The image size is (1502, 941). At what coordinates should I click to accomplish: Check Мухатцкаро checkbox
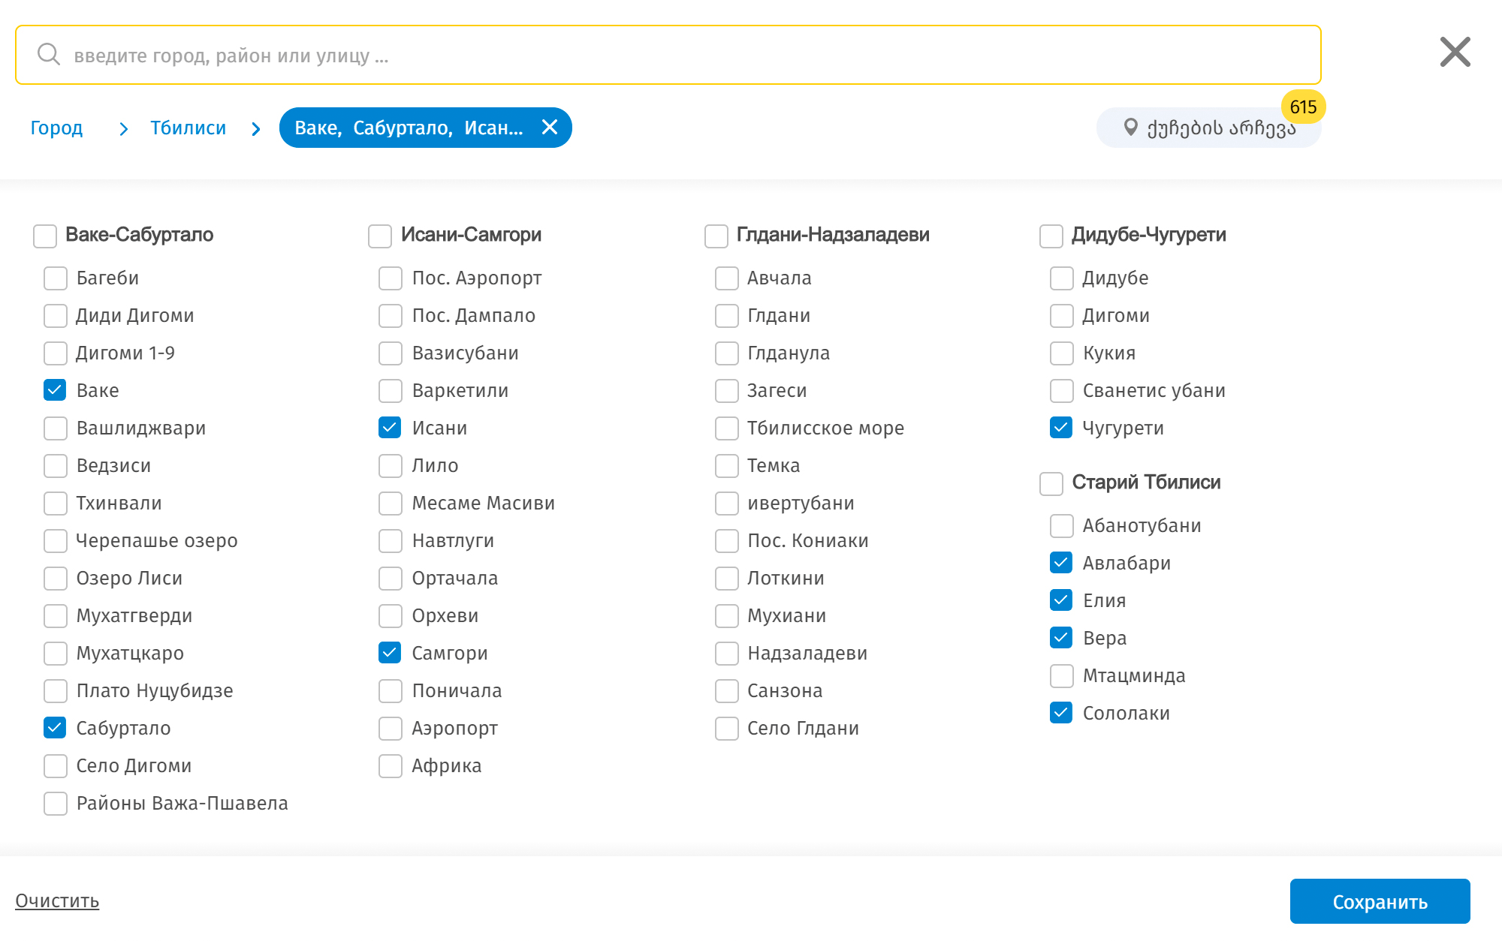(x=56, y=654)
